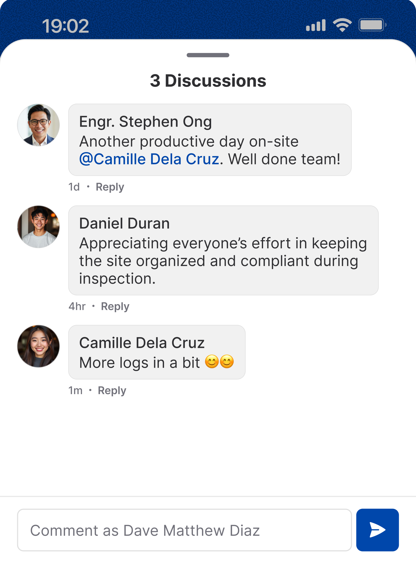
Task: Tap the 19:02 clock in status bar
Action: click(x=66, y=26)
